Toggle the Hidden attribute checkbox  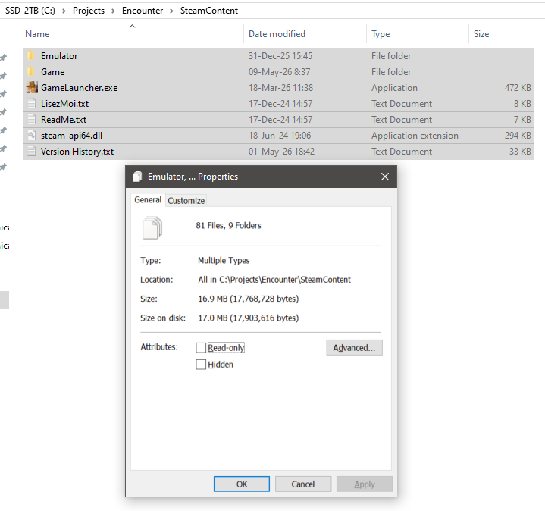pyautogui.click(x=201, y=365)
